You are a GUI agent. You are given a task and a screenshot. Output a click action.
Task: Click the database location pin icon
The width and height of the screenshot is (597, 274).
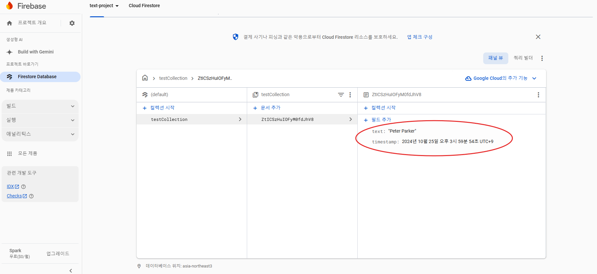(139, 266)
